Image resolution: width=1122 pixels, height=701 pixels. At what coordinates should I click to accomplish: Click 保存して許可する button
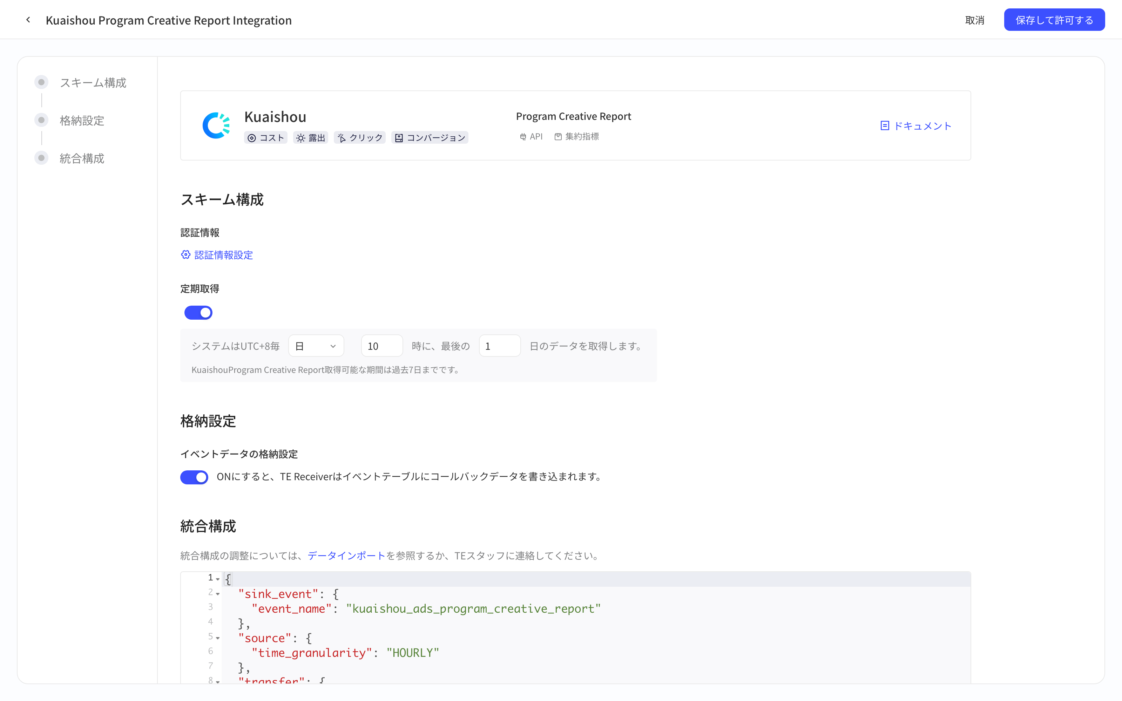[1054, 20]
